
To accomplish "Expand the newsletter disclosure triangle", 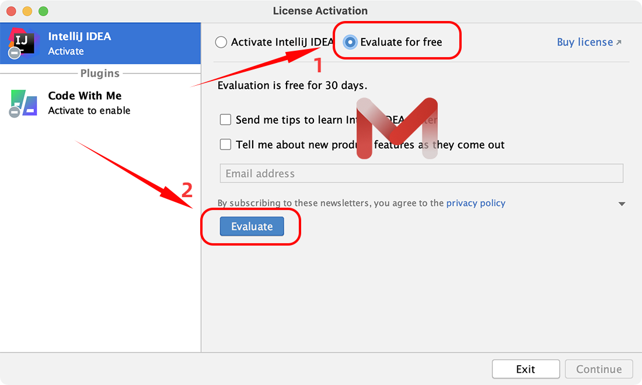I will pyautogui.click(x=622, y=204).
